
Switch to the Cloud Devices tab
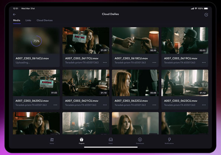(45, 20)
